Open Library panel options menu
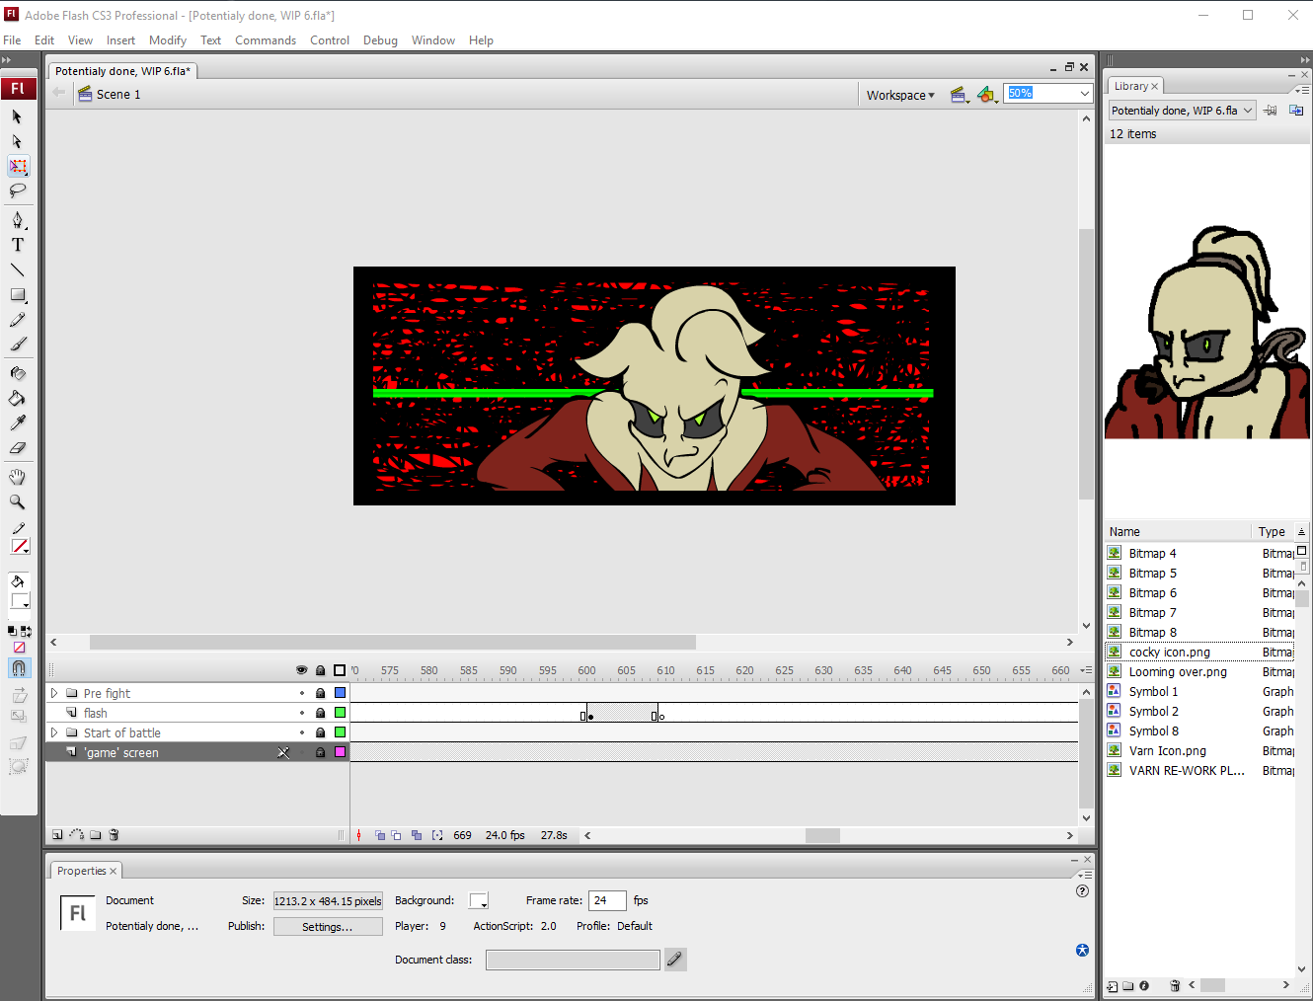Viewport: 1313px width, 1001px height. [1302, 90]
